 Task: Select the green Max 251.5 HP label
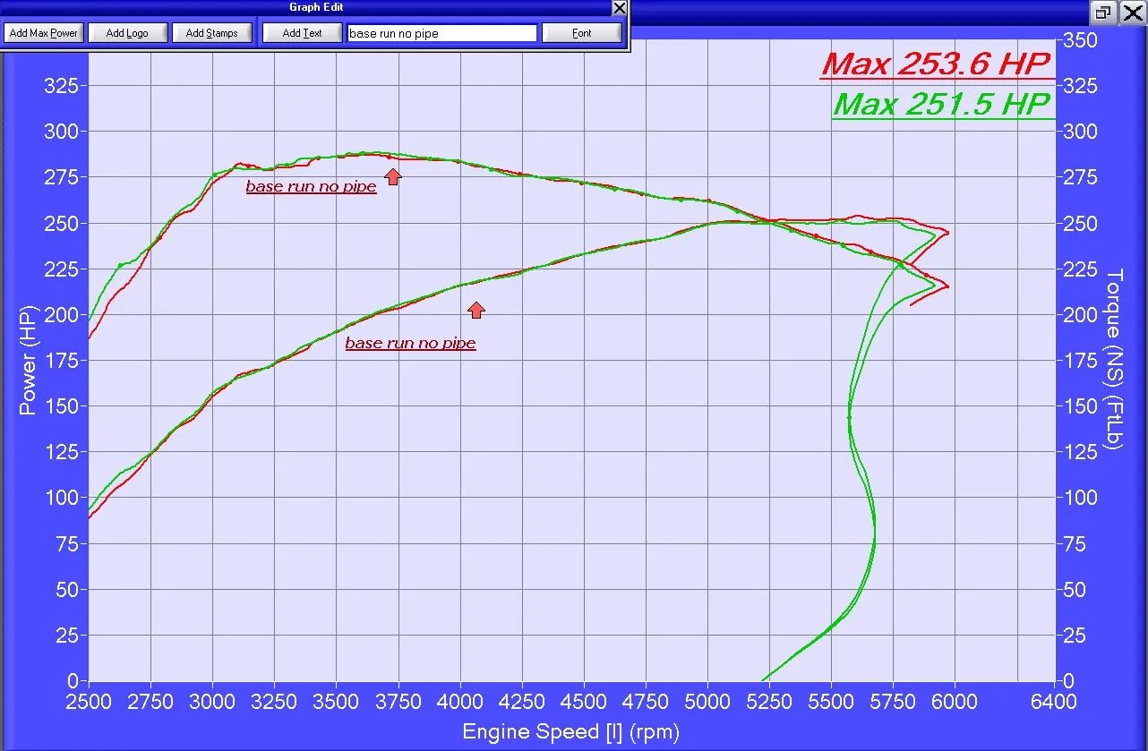[941, 105]
